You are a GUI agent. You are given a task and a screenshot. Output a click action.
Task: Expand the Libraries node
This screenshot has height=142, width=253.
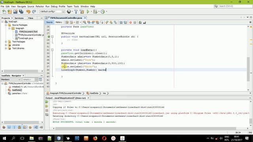point(6,45)
